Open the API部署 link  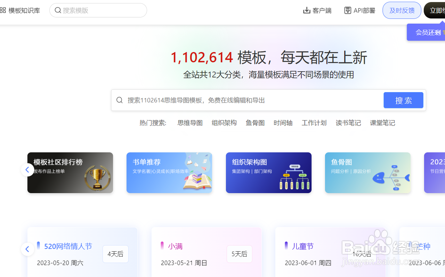[x=364, y=10]
